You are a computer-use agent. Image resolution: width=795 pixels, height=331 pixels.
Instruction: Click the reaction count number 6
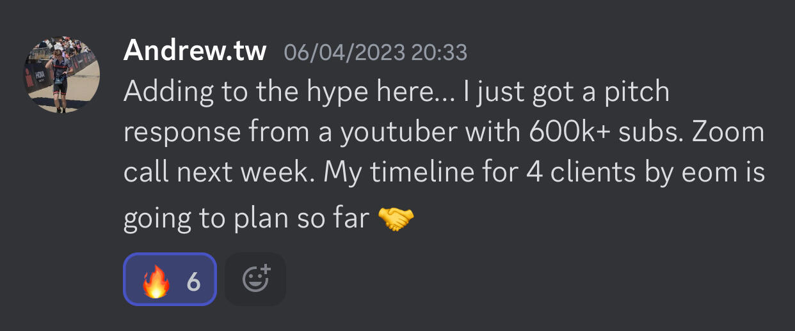point(193,281)
